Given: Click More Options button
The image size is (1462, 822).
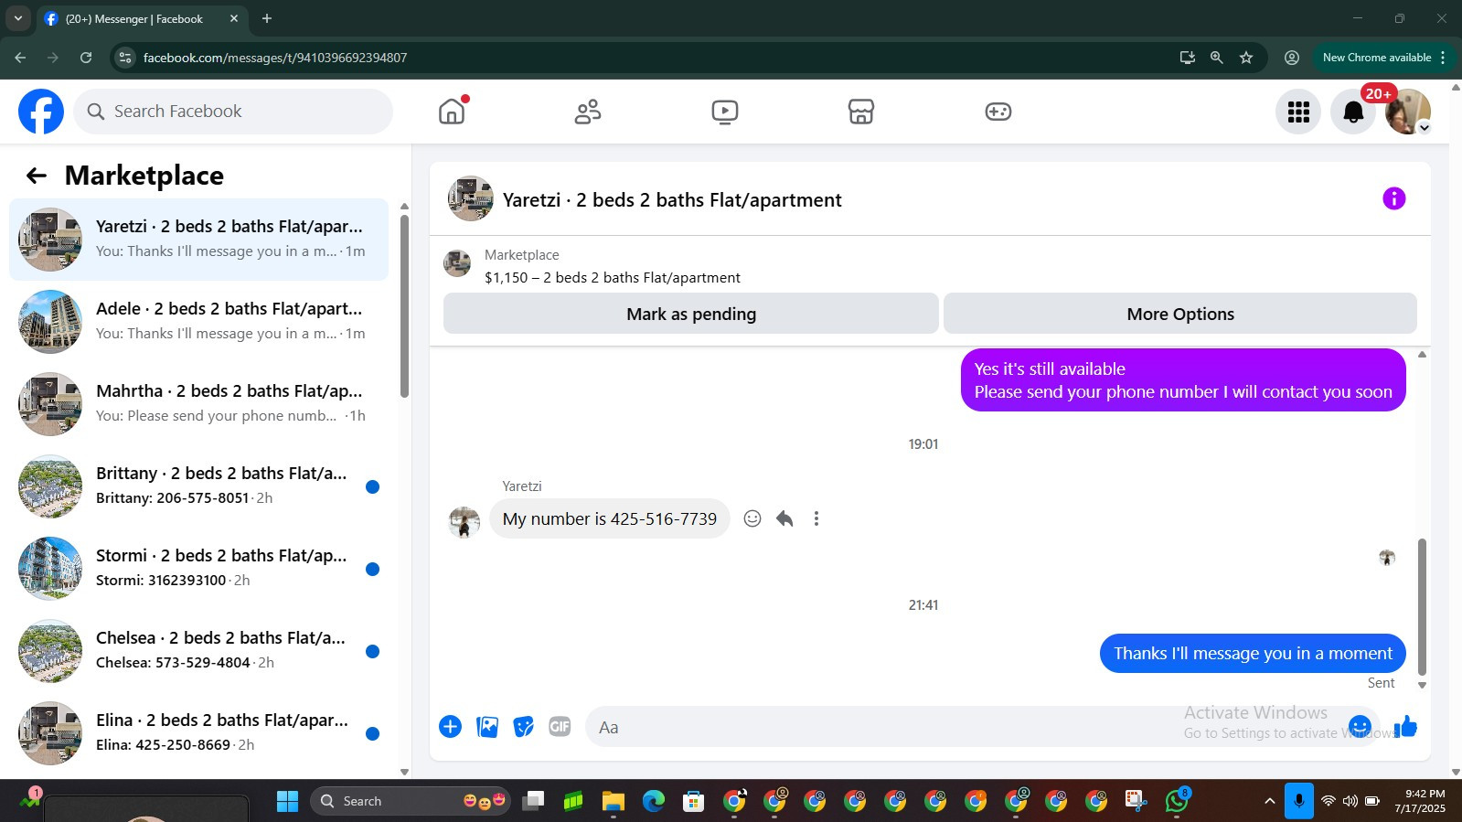Looking at the screenshot, I should click(x=1180, y=314).
